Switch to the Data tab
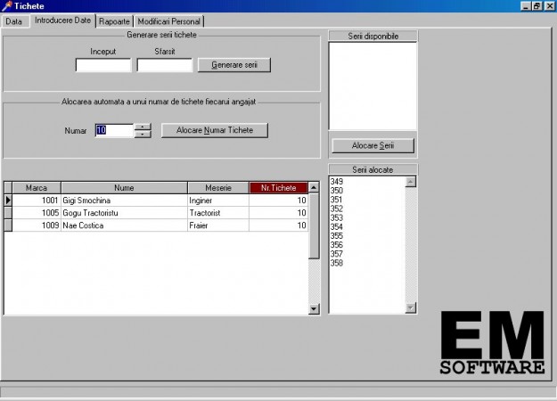The width and height of the screenshot is (557, 401). point(14,20)
